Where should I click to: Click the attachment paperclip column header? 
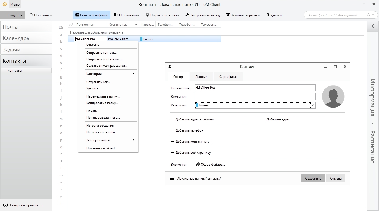pyautogui.click(x=71, y=25)
